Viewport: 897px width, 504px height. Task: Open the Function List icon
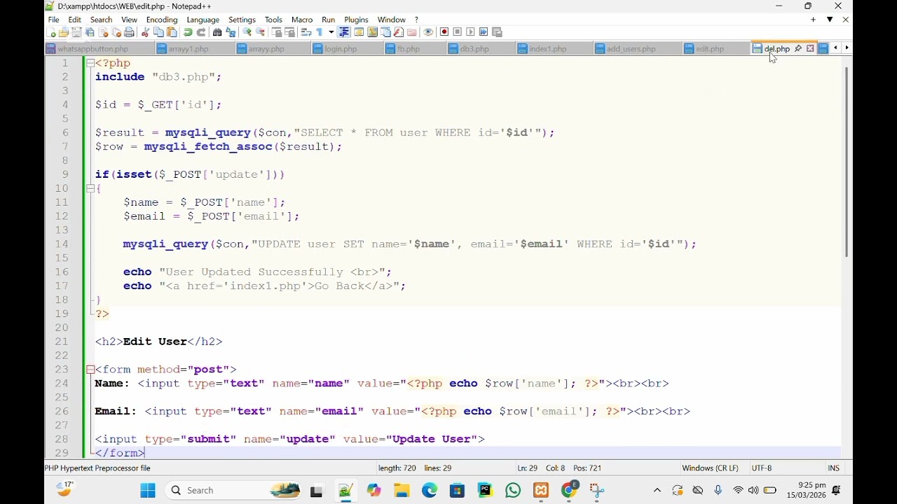click(x=398, y=32)
